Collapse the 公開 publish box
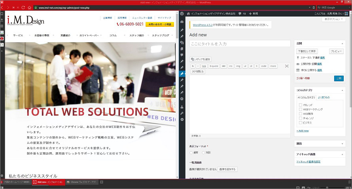Image resolution: width=352 pixels, height=189 pixels. point(342,43)
